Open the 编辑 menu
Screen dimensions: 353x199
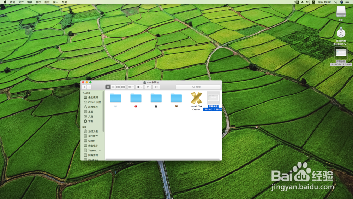(30, 2)
